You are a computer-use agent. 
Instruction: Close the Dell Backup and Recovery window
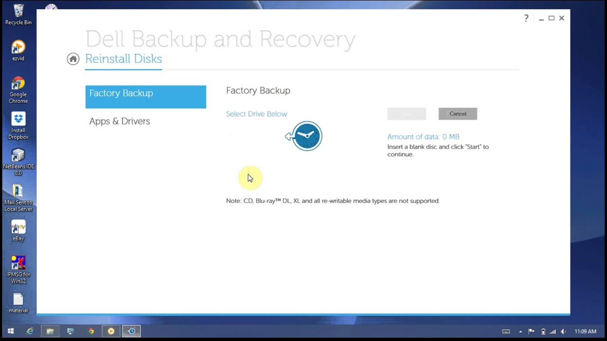(x=561, y=18)
